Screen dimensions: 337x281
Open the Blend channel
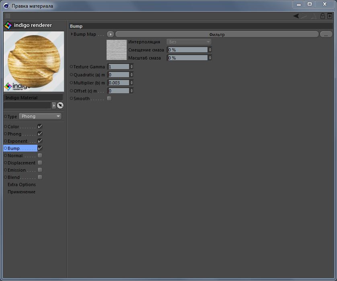click(14, 177)
